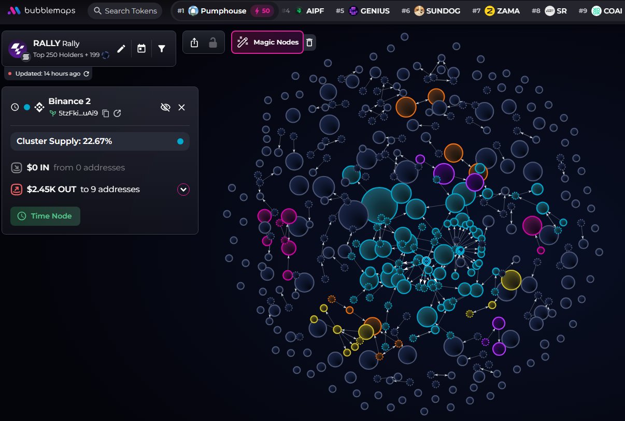This screenshot has height=421, width=625.
Task: Click the share map icon
Action: coord(194,42)
